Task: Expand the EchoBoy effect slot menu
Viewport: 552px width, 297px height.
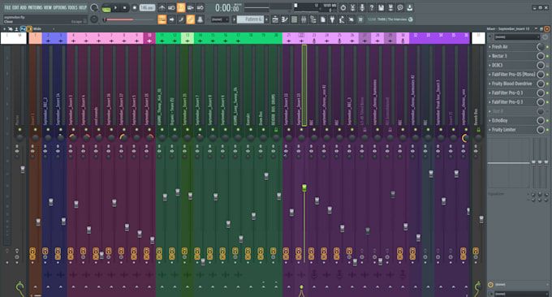Action: (489, 120)
